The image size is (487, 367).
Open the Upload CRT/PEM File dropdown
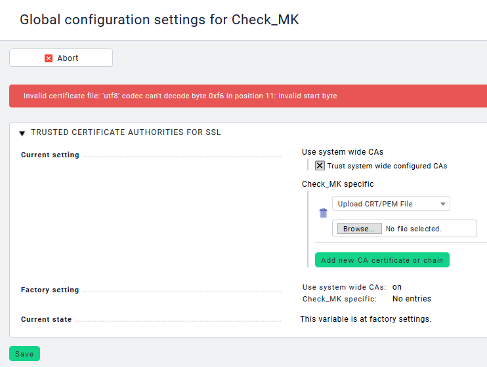tap(391, 204)
